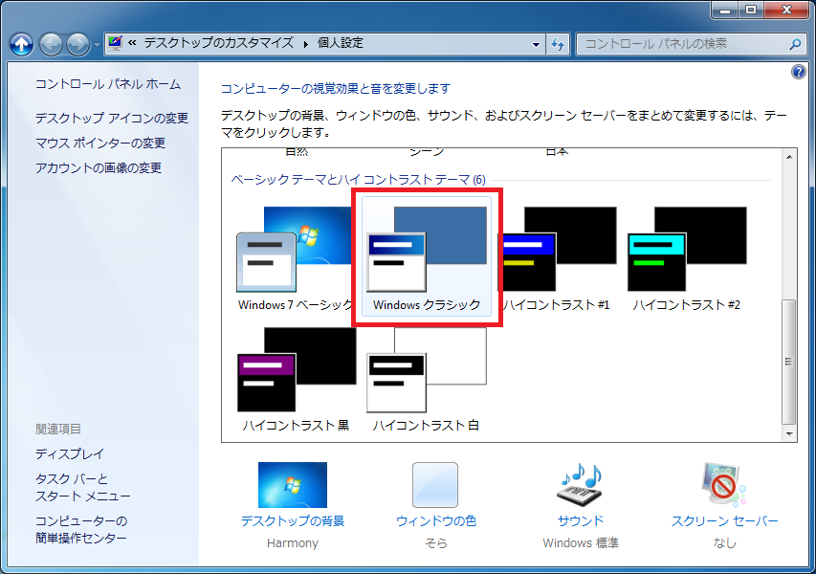Open マウス ポインターの変更 link

(x=99, y=143)
